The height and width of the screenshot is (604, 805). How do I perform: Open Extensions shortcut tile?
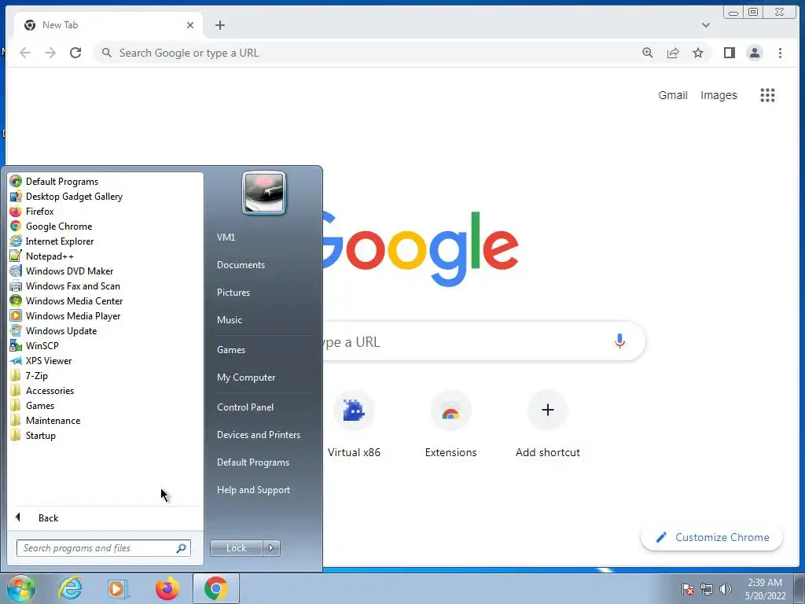pyautogui.click(x=450, y=424)
